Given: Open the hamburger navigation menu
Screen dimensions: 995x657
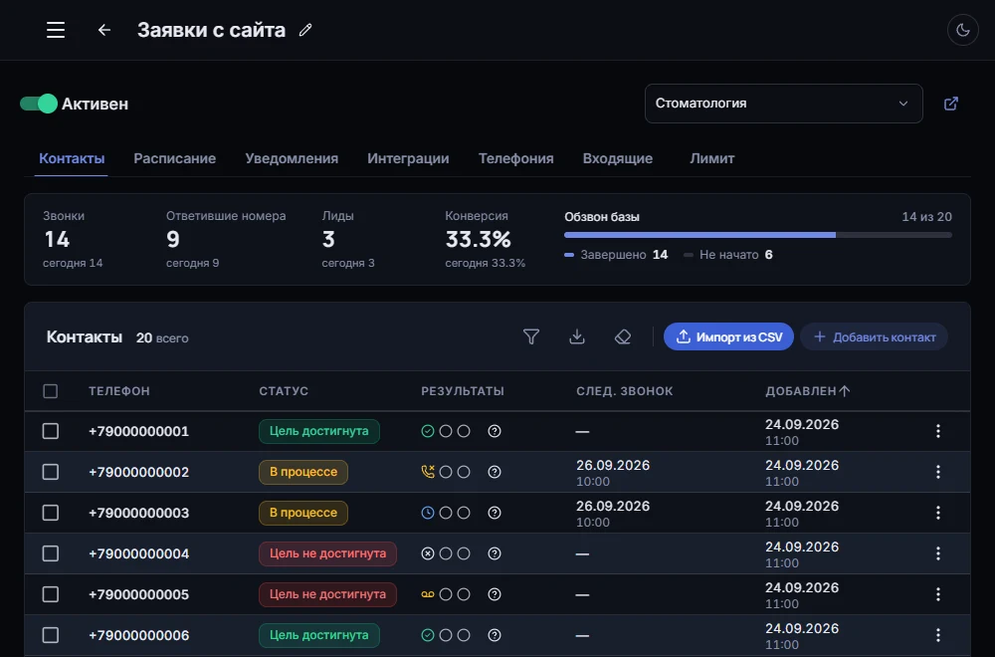Looking at the screenshot, I should click(x=56, y=30).
